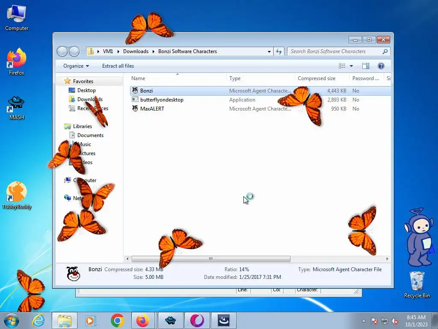Open recent pages dropdown next to Forward
The height and width of the screenshot is (329, 438).
(x=83, y=52)
